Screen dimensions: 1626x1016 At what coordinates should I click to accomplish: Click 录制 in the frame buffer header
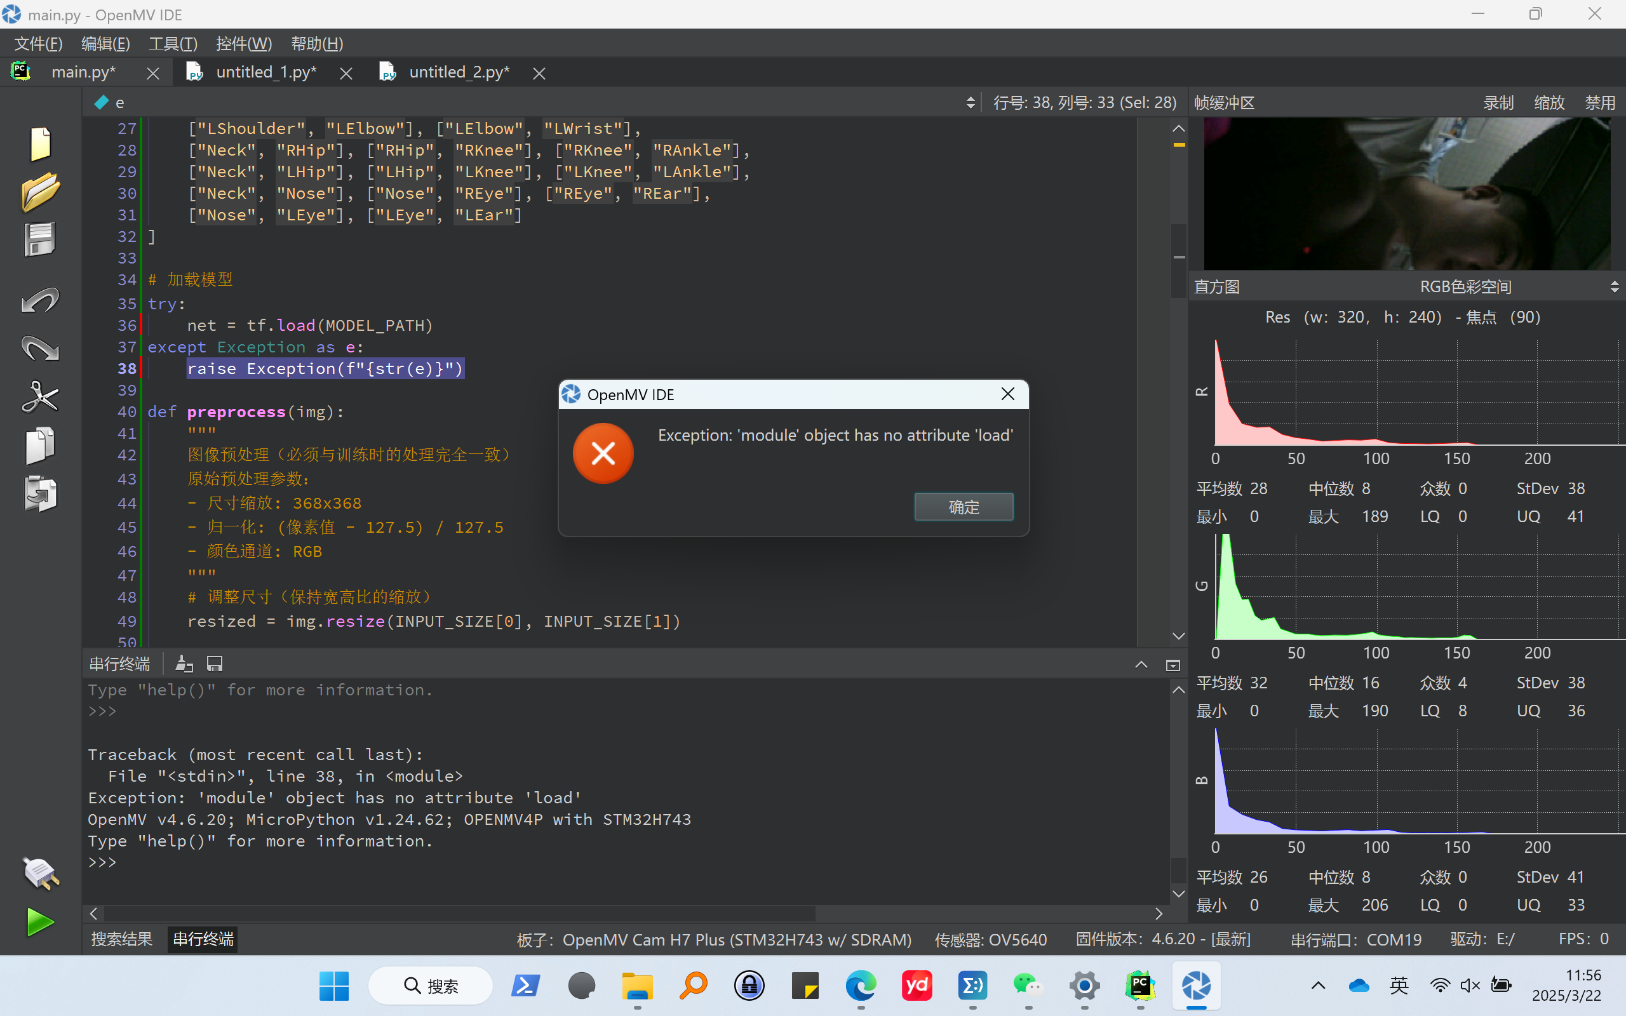(x=1498, y=103)
